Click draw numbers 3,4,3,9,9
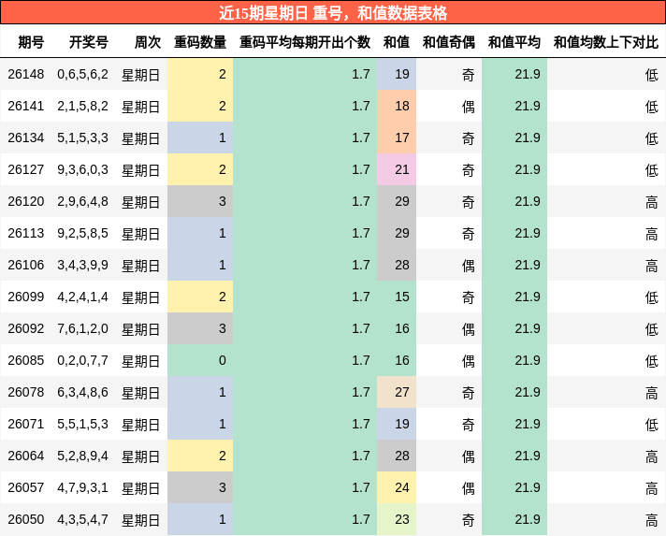This screenshot has height=536, width=666. [83, 265]
